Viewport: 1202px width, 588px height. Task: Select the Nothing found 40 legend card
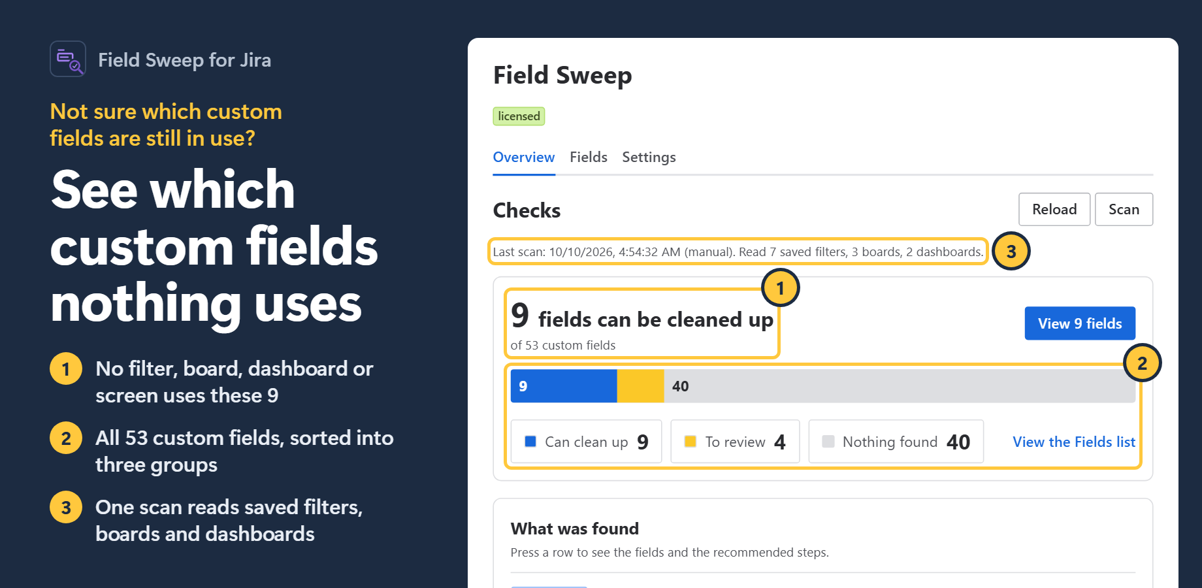coord(896,442)
